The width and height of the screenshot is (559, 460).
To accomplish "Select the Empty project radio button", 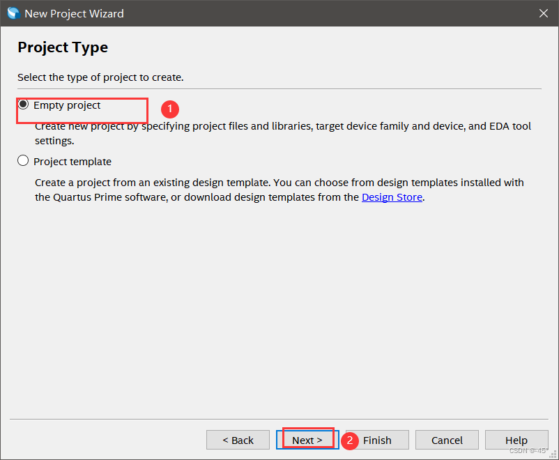I will tap(23, 105).
